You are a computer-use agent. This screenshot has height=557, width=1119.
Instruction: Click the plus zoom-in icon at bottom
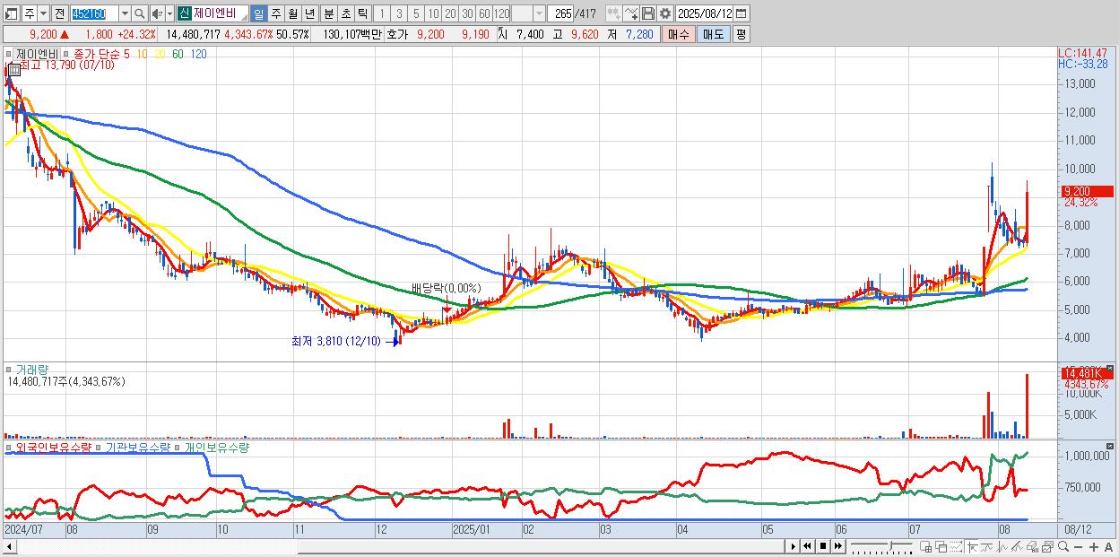tap(1094, 546)
